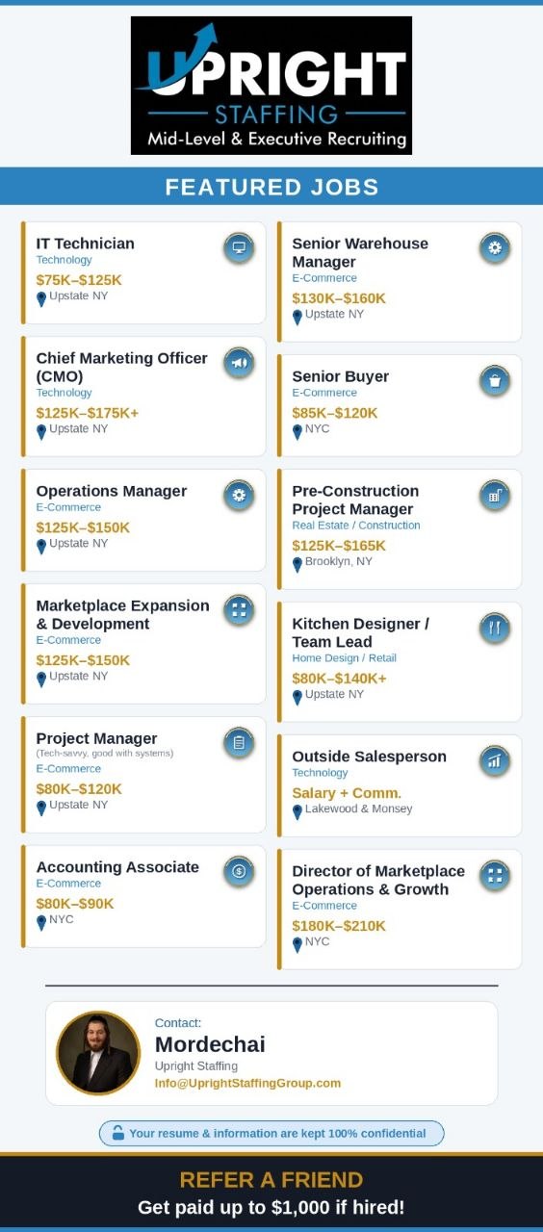Click the megaphone icon on Chief Marketing Officer card
The image size is (543, 1232).
click(239, 363)
